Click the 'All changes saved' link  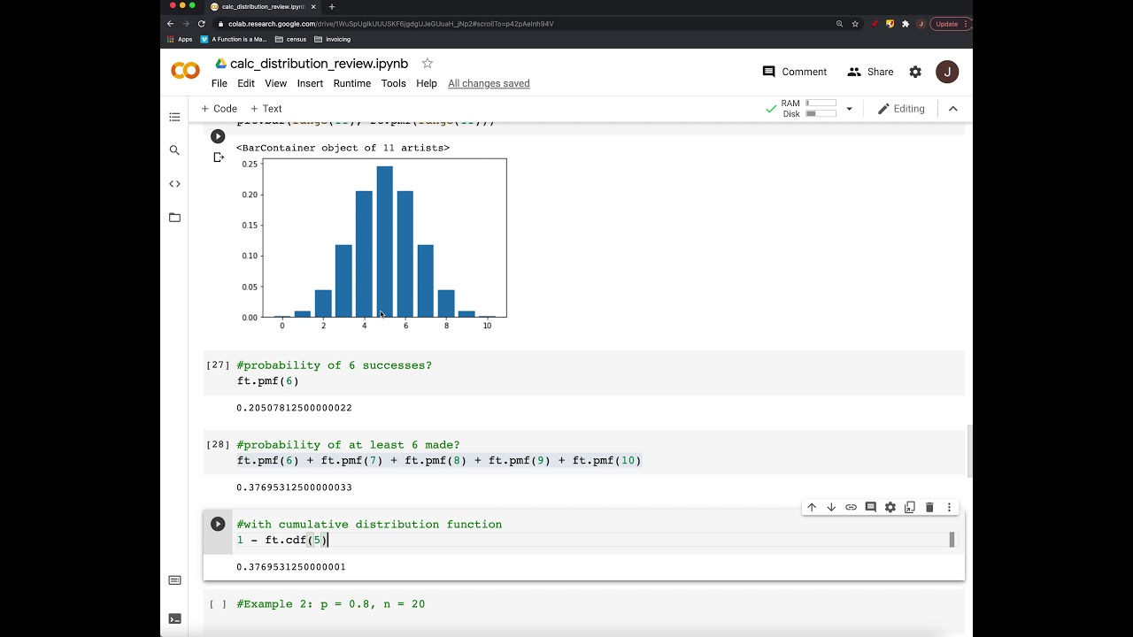tap(489, 83)
